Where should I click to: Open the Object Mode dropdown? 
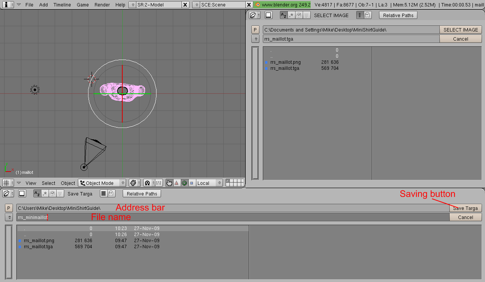coord(102,183)
